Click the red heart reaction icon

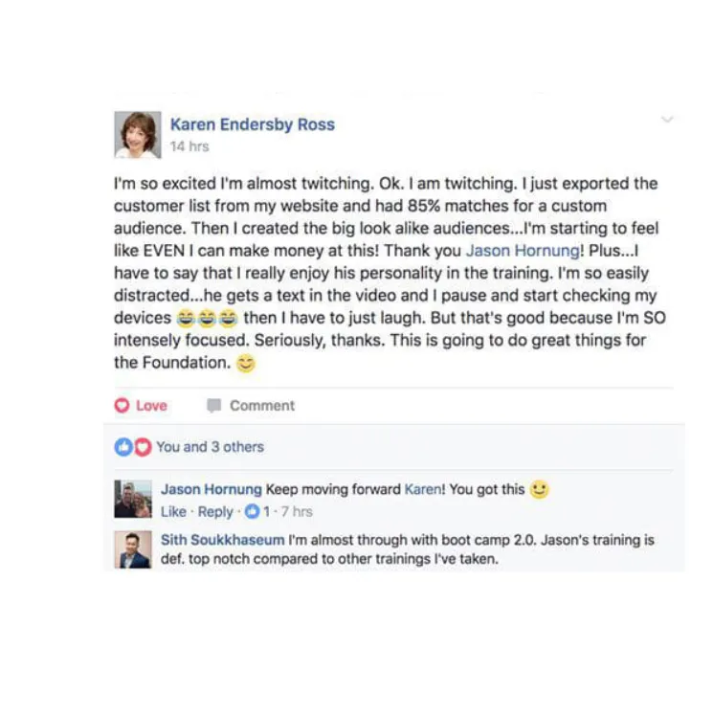[x=143, y=447]
